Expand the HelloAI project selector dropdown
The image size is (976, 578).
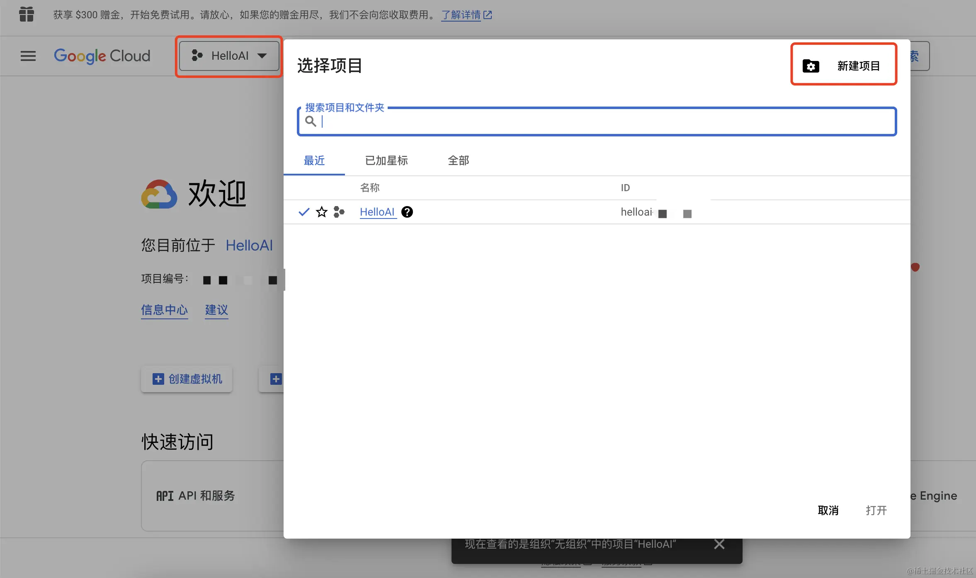(229, 56)
